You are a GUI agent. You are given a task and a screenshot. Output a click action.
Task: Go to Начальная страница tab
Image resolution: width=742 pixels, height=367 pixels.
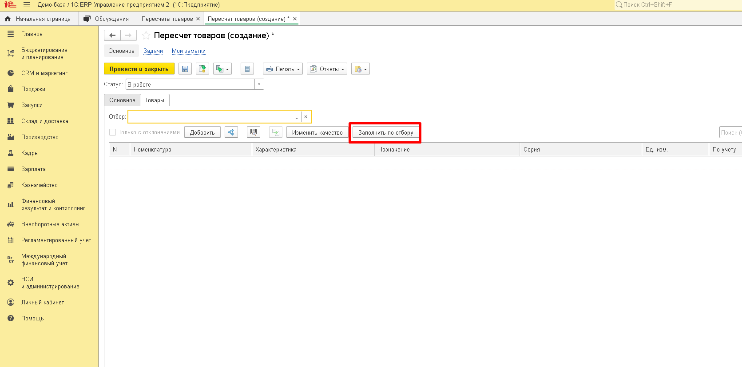pyautogui.click(x=39, y=19)
